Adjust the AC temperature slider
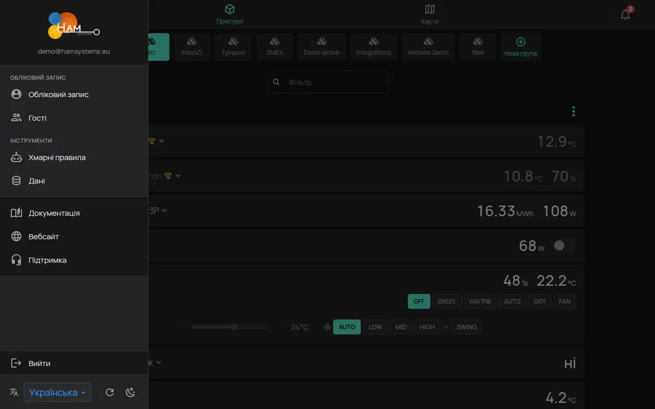Image resolution: width=655 pixels, height=409 pixels. [230, 327]
